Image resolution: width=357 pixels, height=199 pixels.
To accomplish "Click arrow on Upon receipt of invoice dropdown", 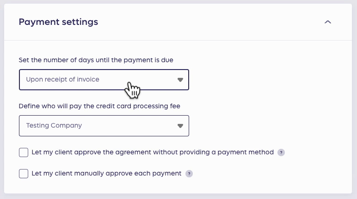I will [180, 80].
